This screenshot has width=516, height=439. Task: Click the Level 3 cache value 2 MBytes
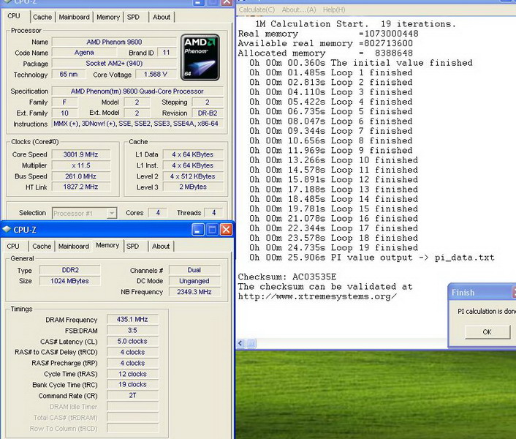[x=193, y=187]
